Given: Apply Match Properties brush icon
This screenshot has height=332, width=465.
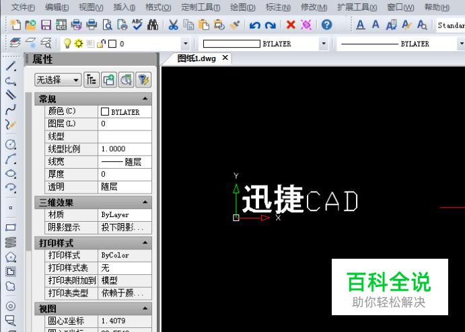Looking at the screenshot, I should (x=235, y=25).
